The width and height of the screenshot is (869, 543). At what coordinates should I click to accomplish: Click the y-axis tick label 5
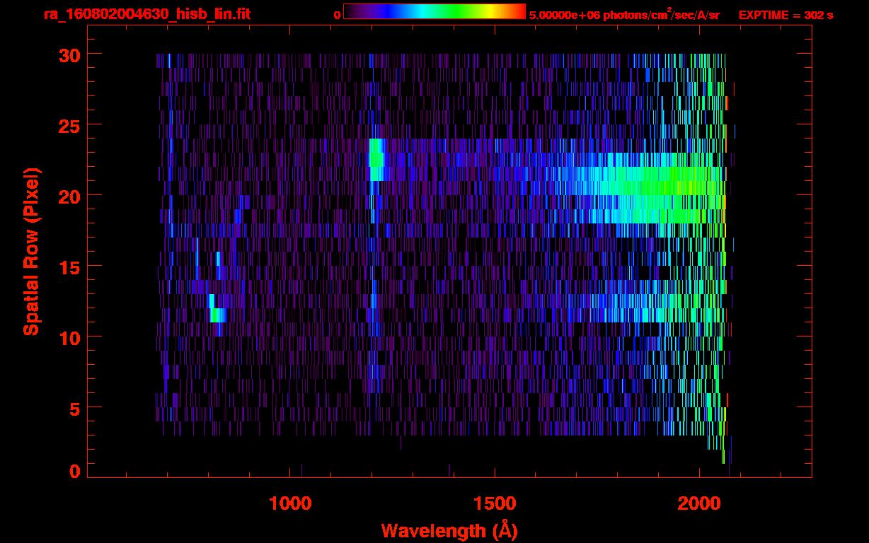click(x=74, y=408)
